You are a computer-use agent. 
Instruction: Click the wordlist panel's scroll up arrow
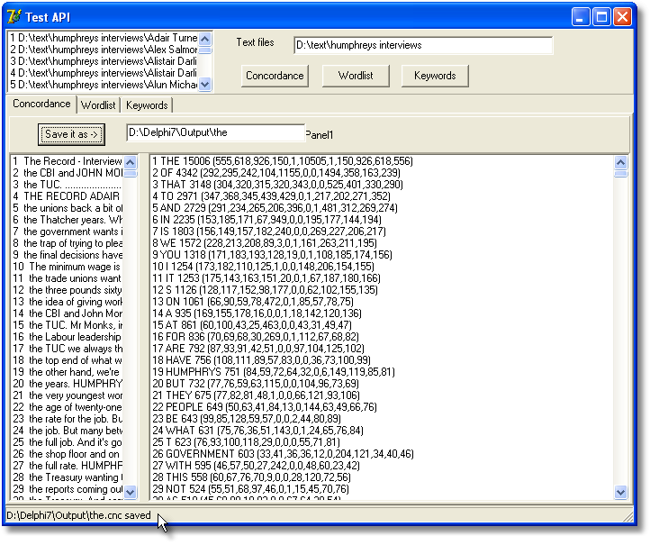pos(620,163)
